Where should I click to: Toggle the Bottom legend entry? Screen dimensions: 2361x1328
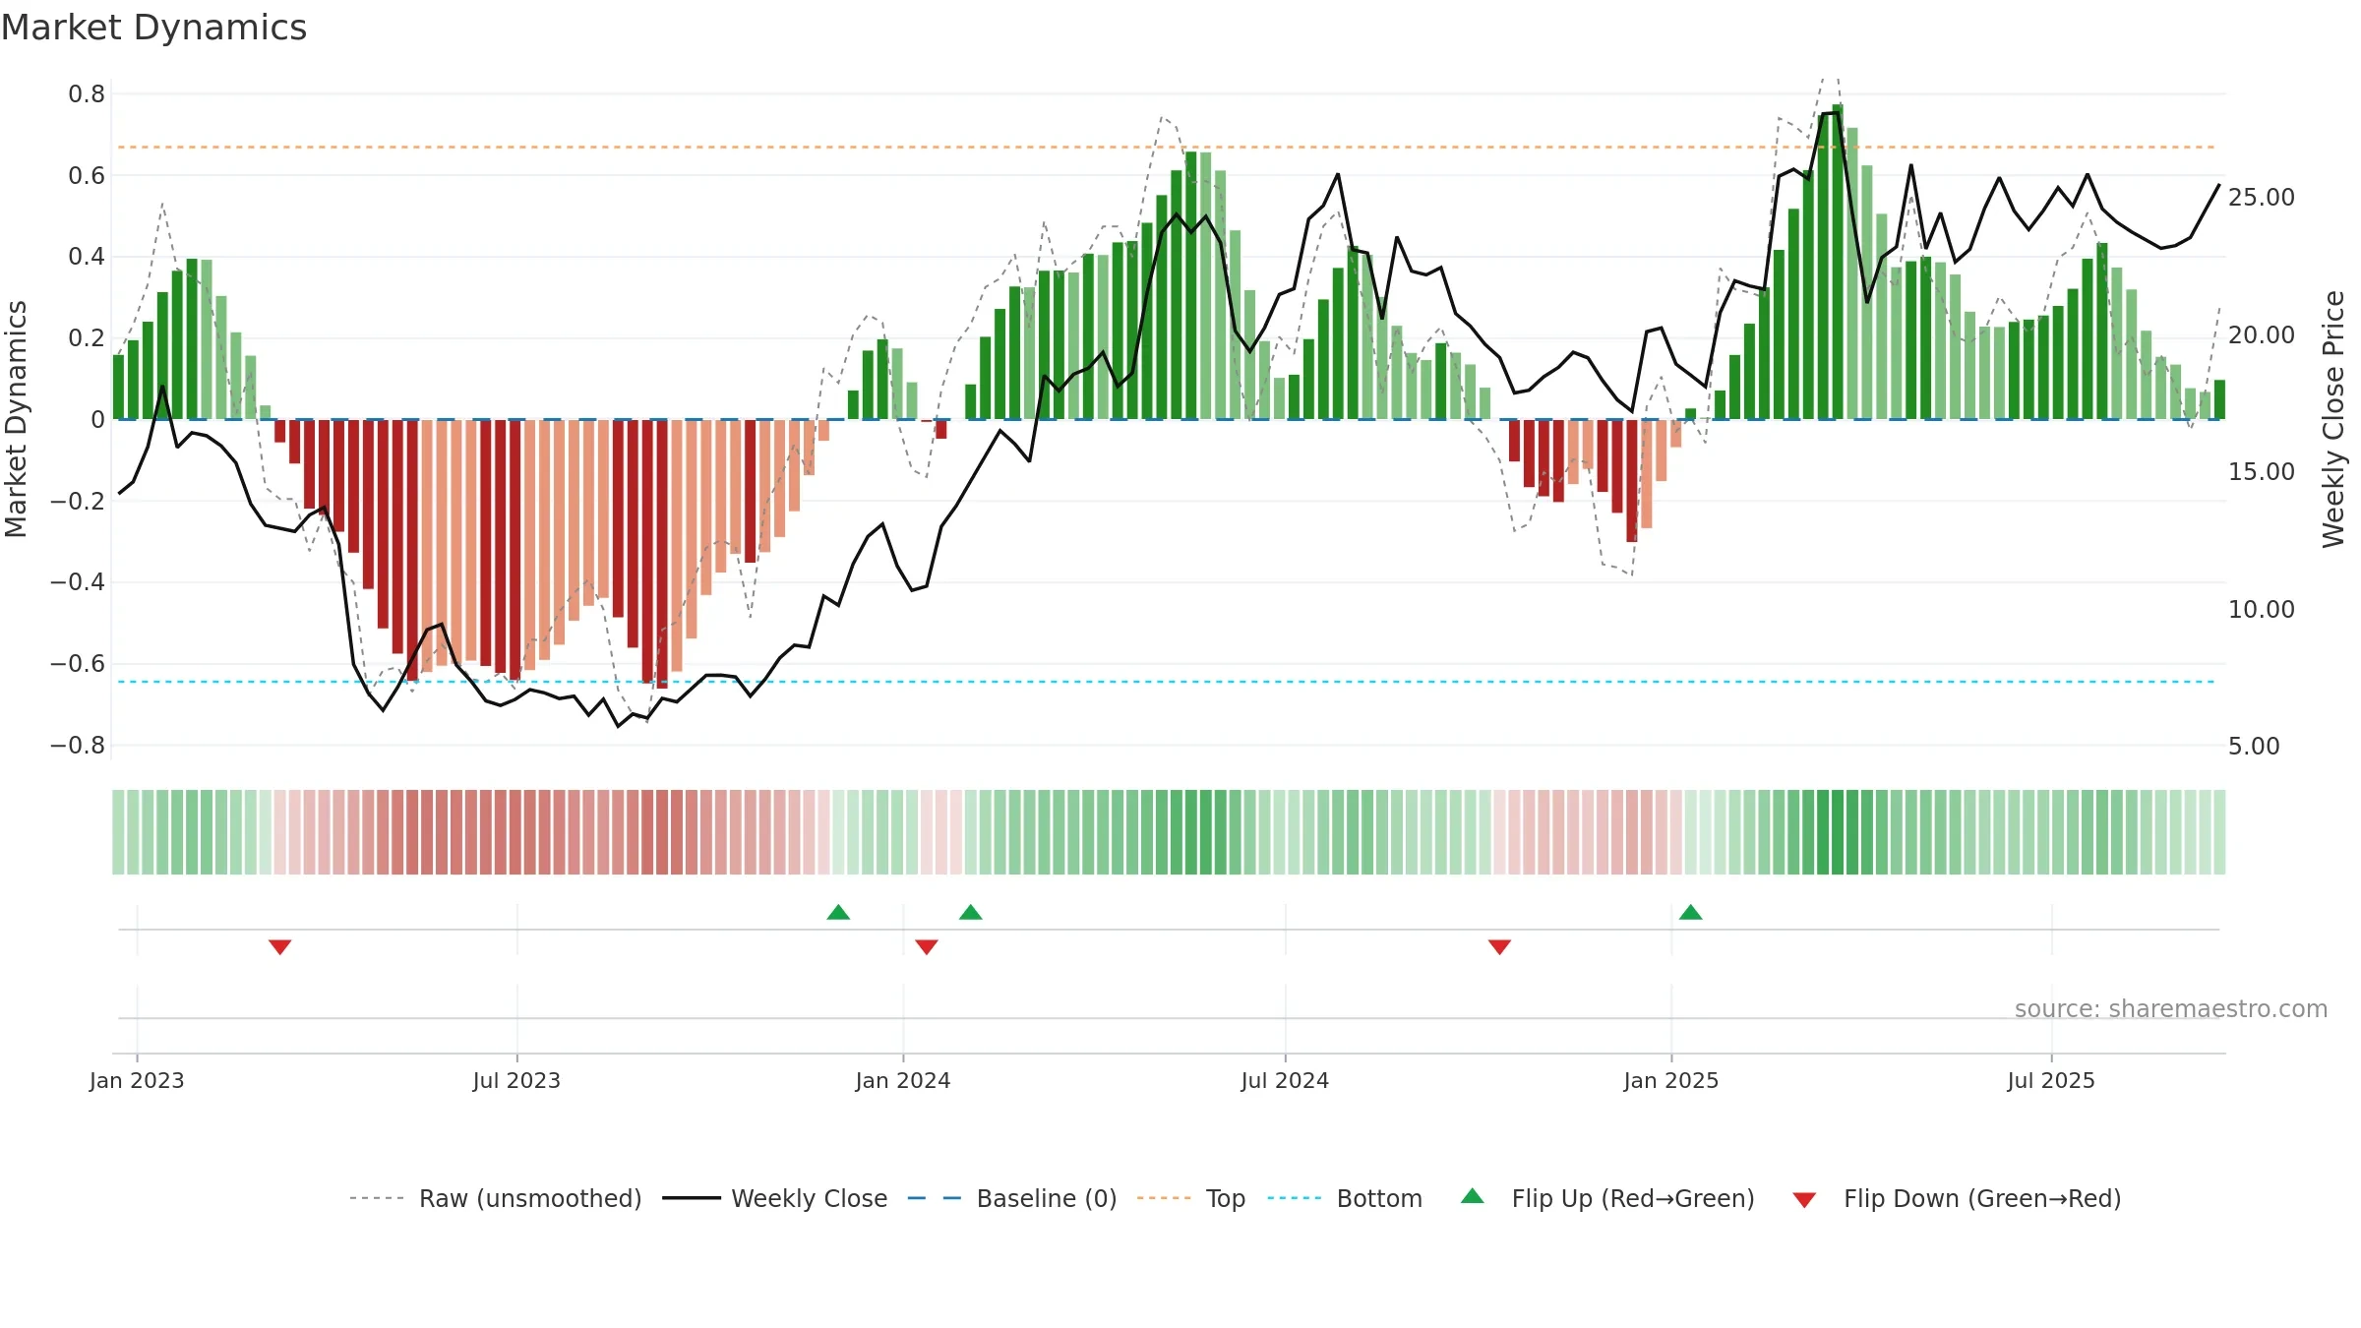point(1344,1198)
